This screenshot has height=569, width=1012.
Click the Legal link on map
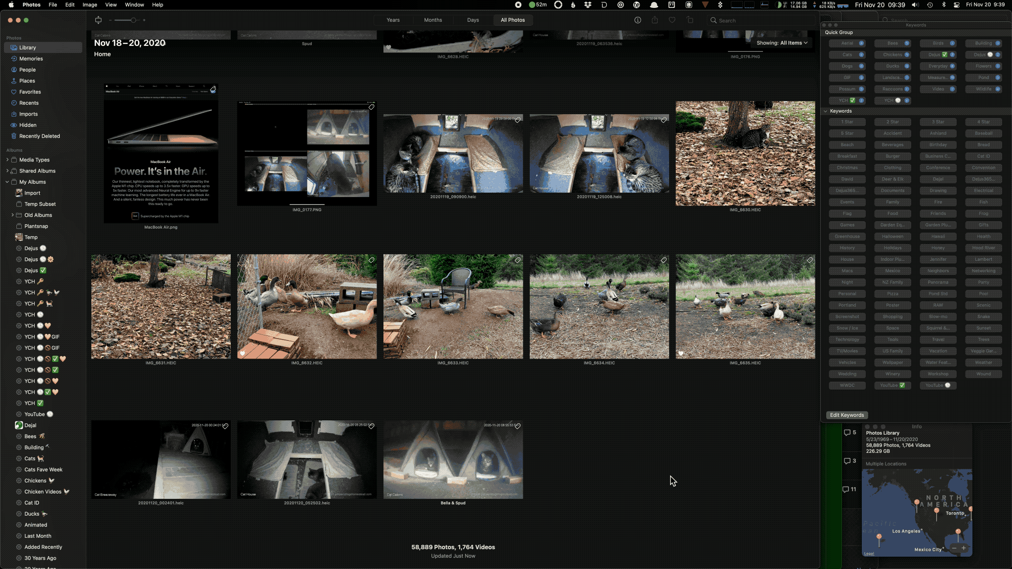(x=869, y=554)
